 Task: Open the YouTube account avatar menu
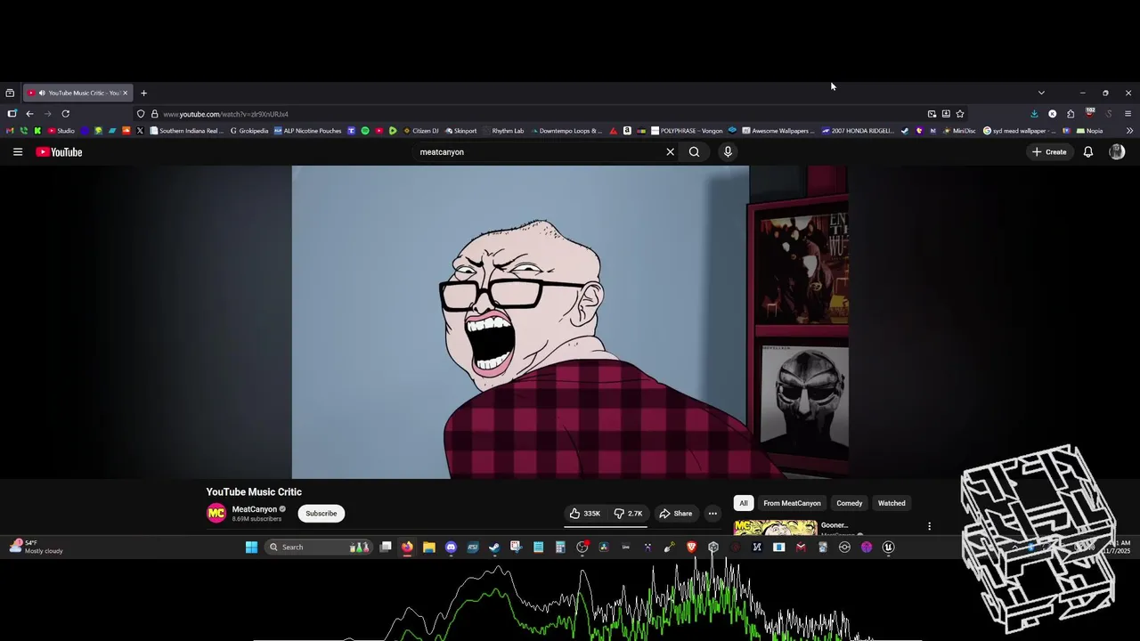(1117, 152)
